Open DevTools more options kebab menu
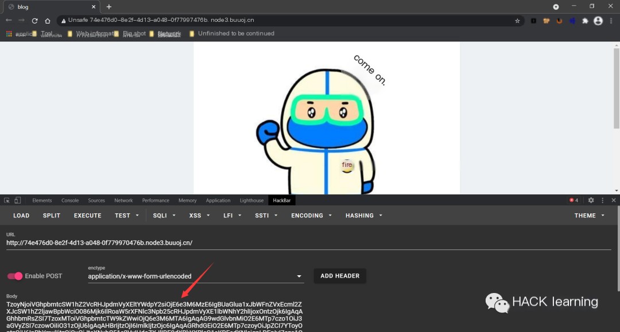 coord(603,200)
